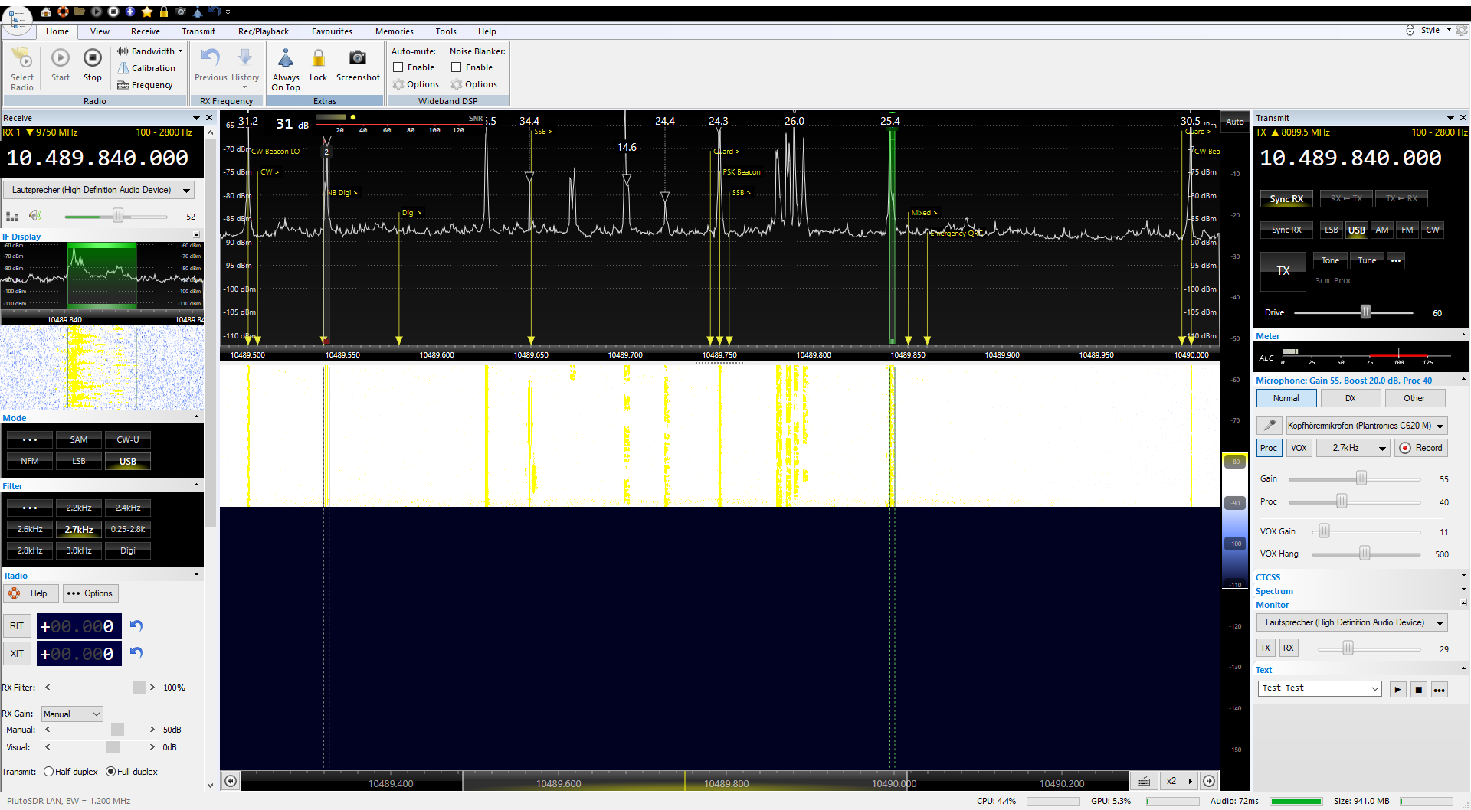Click the Sync RX button in the Transmit panel

(1286, 199)
